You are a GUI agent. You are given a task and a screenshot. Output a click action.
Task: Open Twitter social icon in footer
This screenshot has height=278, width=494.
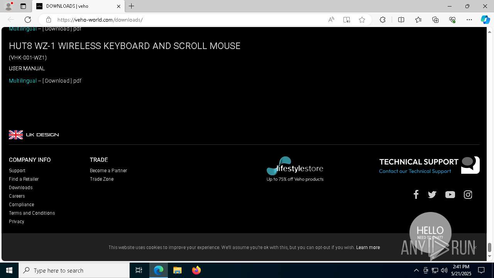[432, 195]
